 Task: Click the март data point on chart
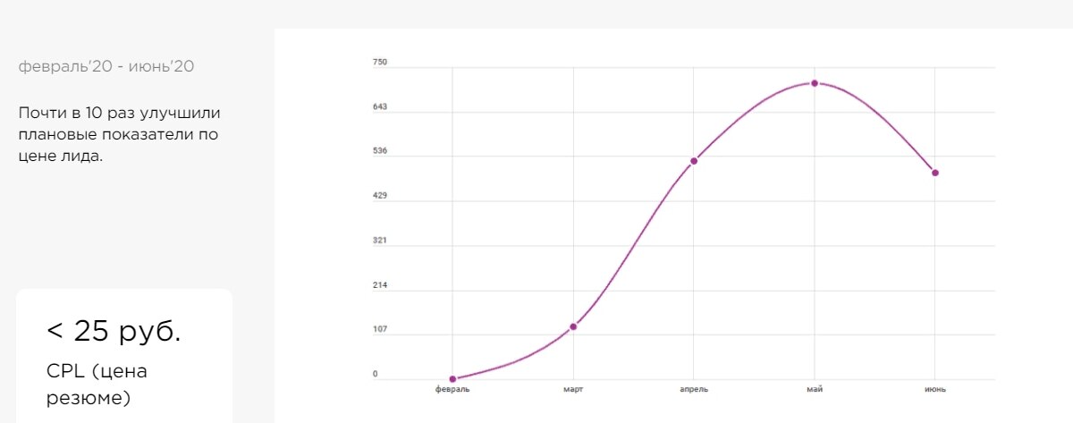tap(573, 326)
